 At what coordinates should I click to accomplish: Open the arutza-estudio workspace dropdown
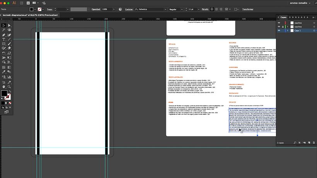tap(300, 3)
